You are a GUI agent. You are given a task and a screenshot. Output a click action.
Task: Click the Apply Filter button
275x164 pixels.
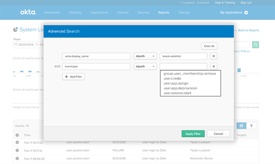(193, 134)
